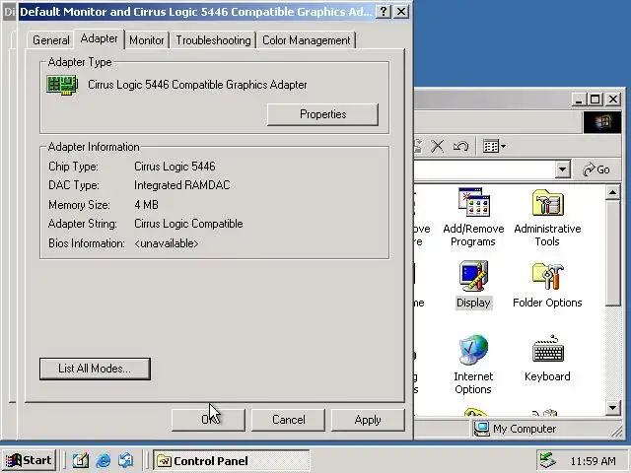
Task: Launch Outlook Express from quick launch
Action: click(126, 460)
